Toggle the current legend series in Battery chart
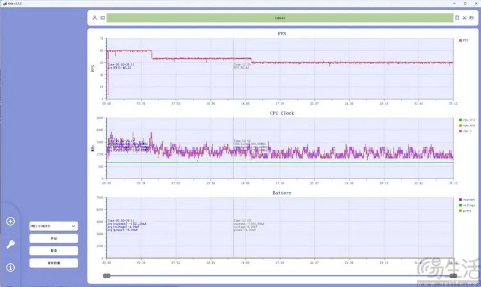This screenshot has height=287, width=481. click(x=467, y=200)
